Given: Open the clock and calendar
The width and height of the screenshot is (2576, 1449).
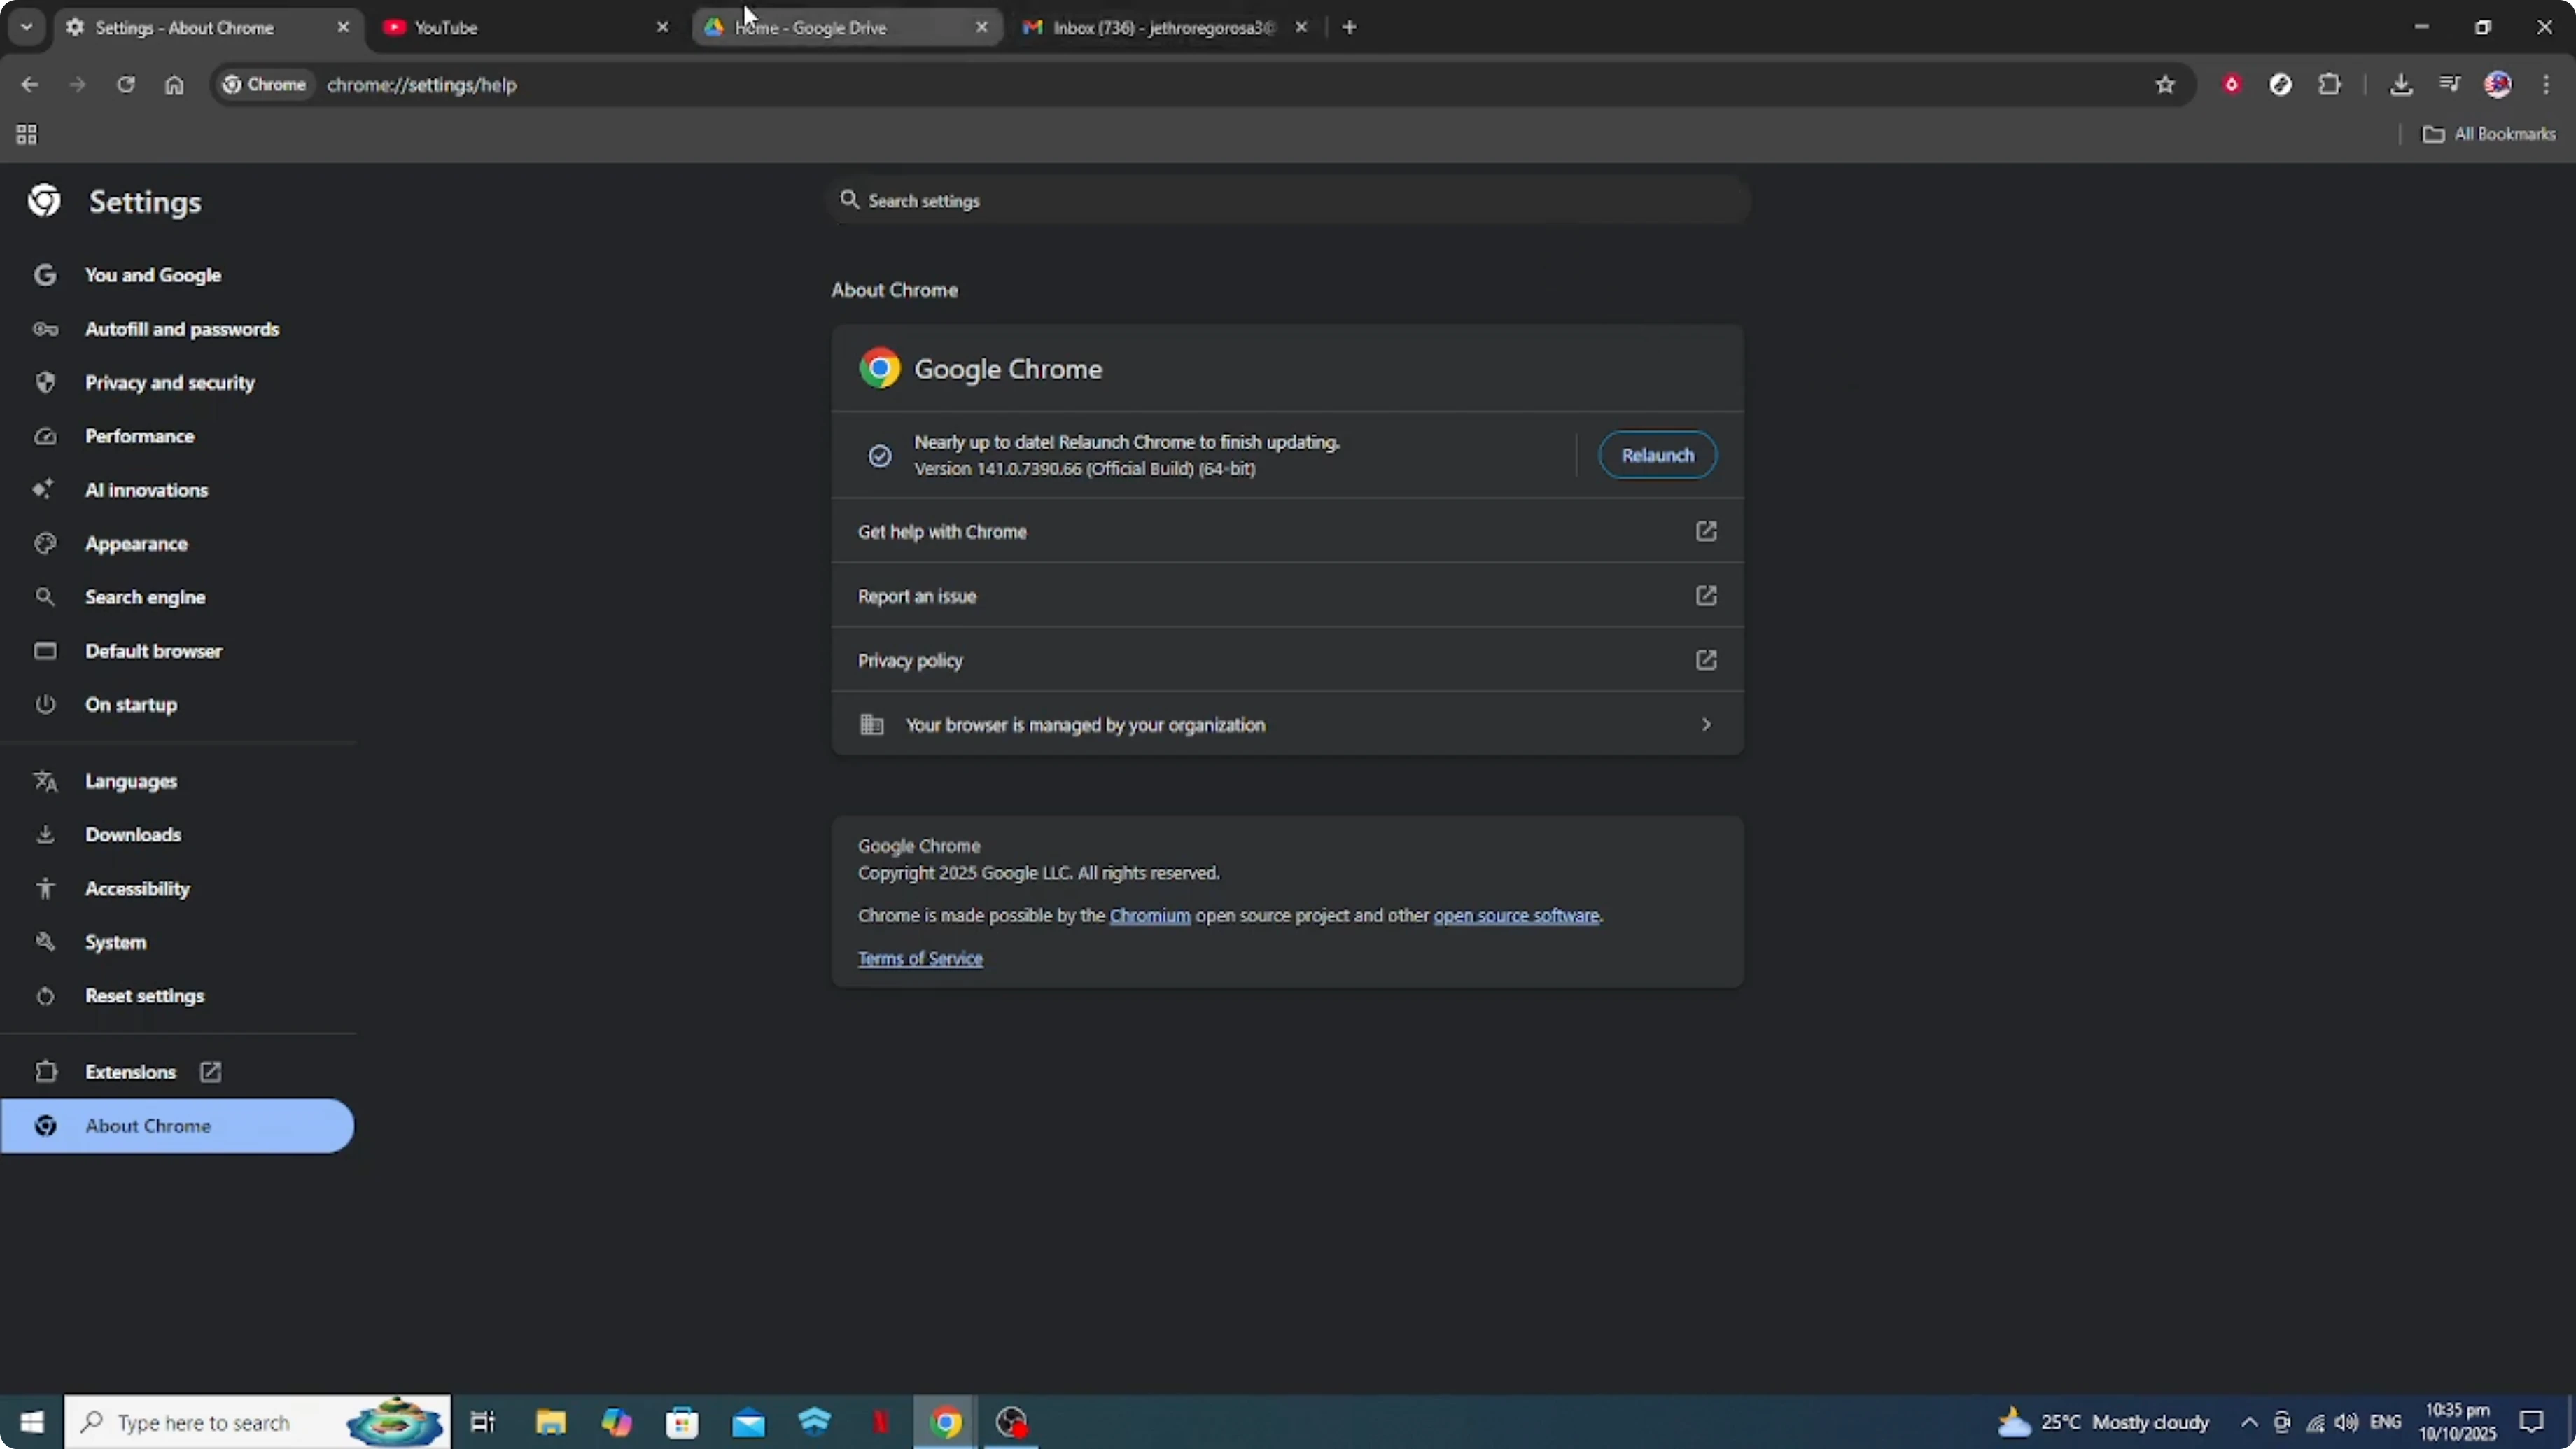Looking at the screenshot, I should tap(2457, 1422).
